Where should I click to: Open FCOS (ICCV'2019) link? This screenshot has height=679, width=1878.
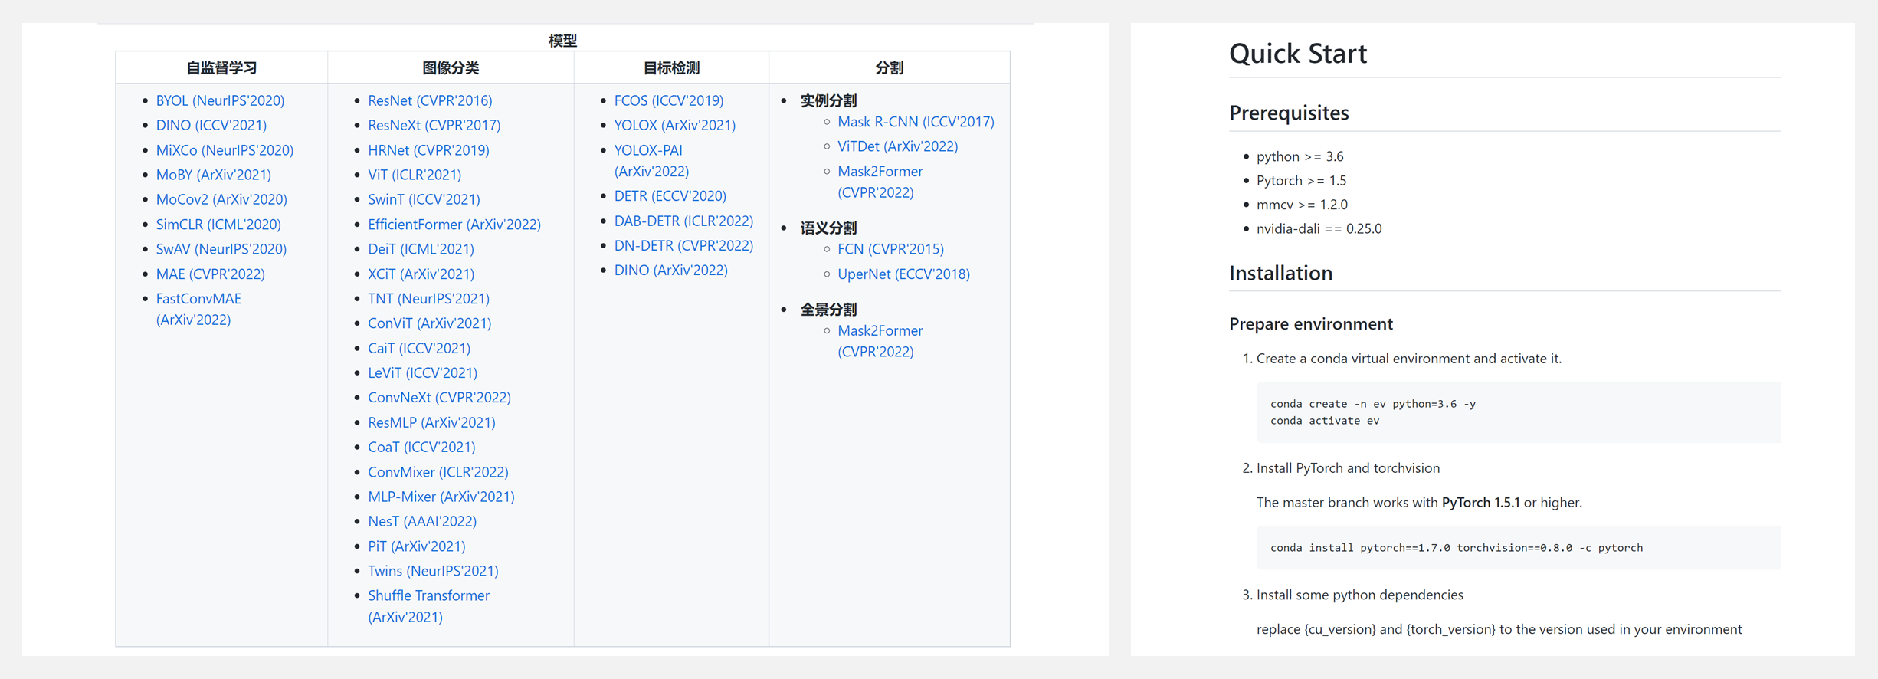click(669, 100)
